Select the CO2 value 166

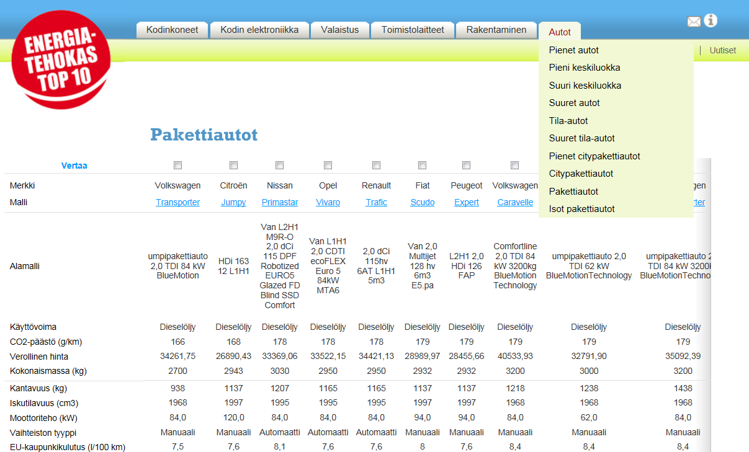178,342
